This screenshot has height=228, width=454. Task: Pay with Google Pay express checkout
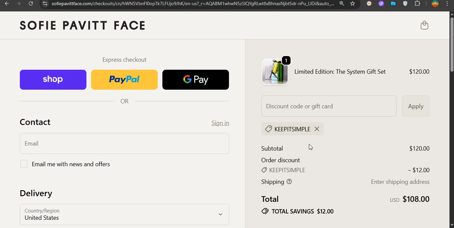(x=196, y=80)
